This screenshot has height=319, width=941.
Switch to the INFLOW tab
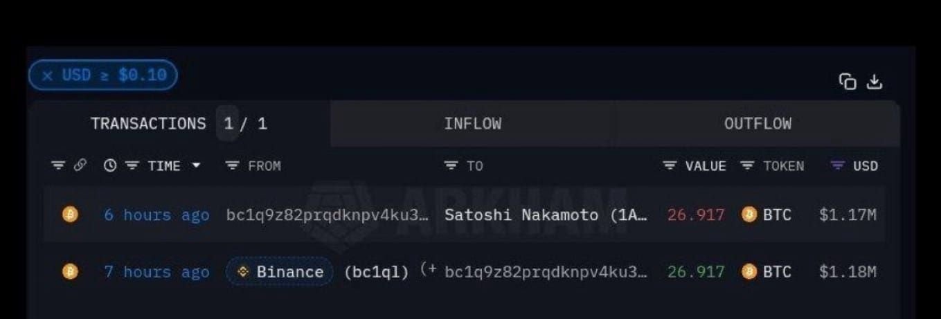[x=473, y=124]
